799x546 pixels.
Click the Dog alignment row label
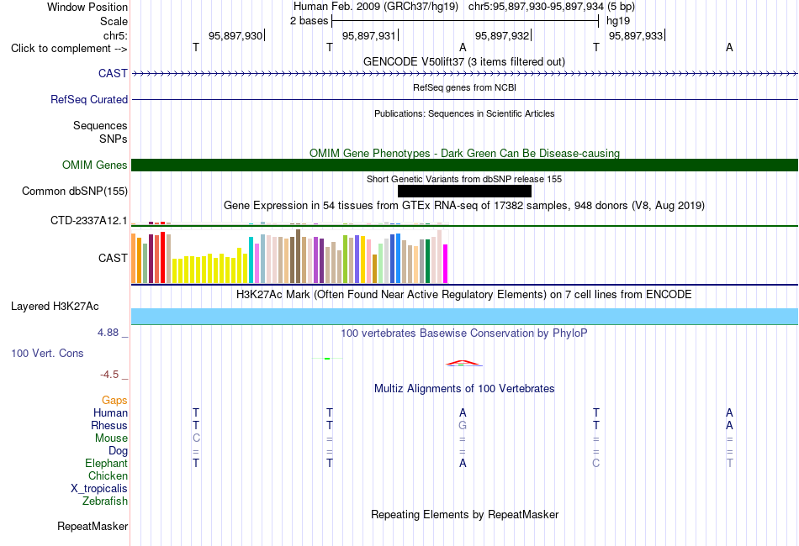(x=118, y=451)
